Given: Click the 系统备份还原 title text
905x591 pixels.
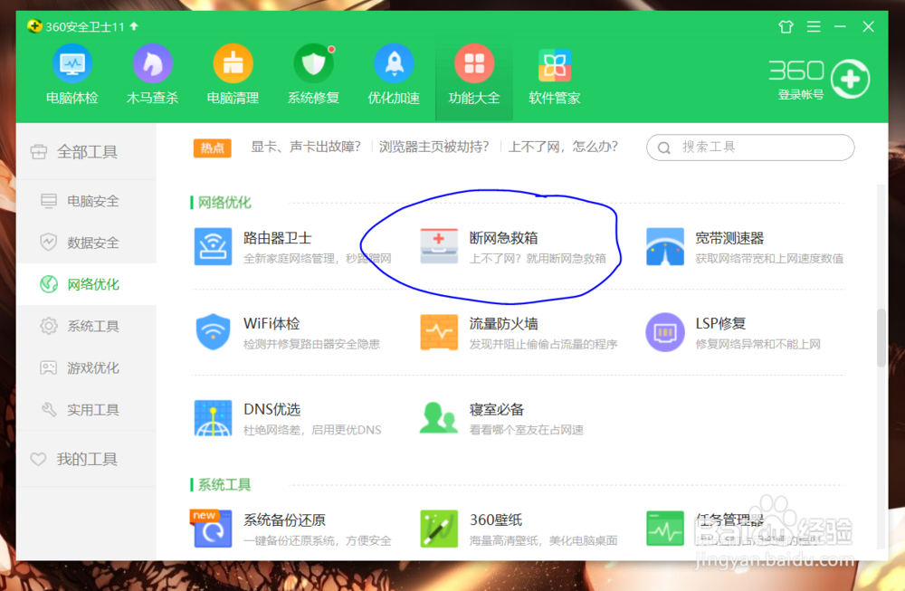Looking at the screenshot, I should (x=284, y=520).
